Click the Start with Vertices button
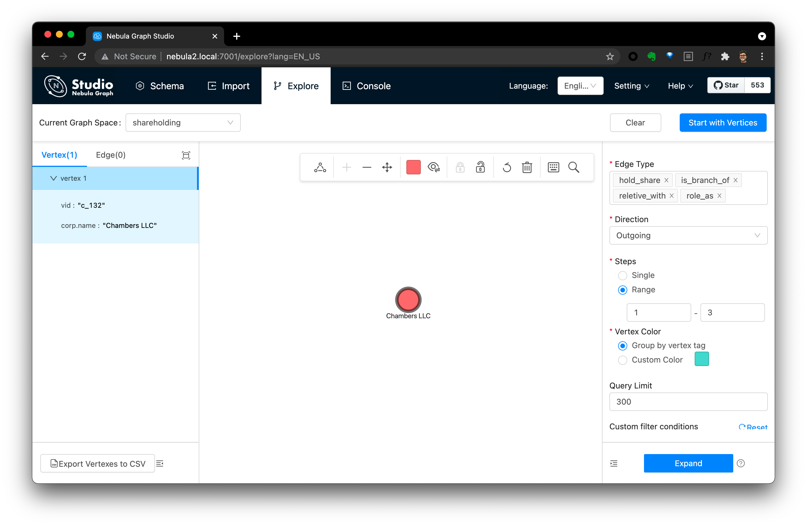807x526 pixels. tap(722, 122)
